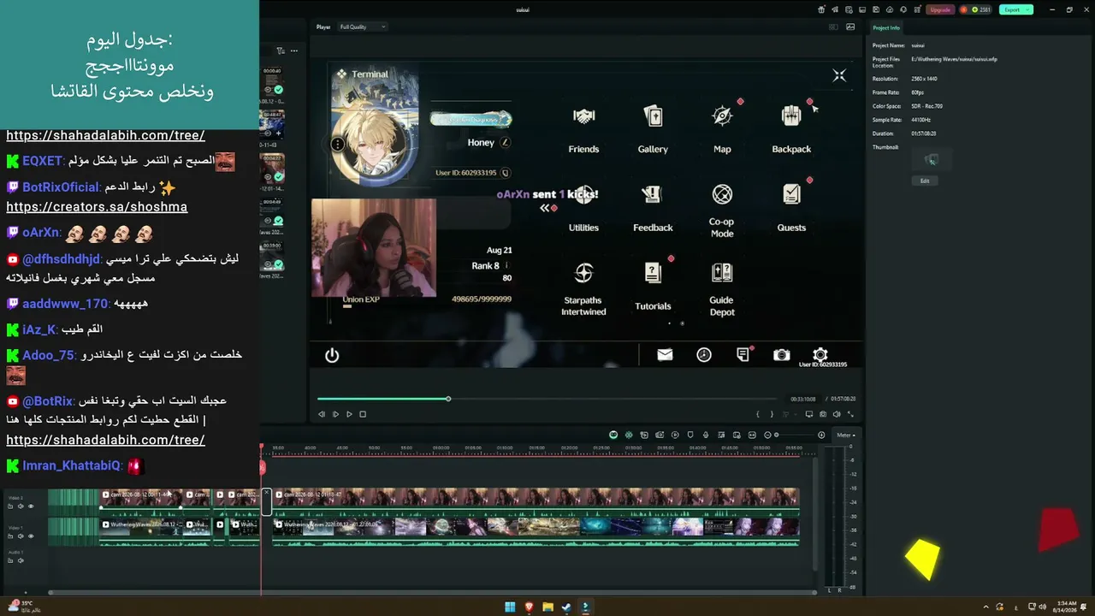This screenshot has height=616, width=1095.
Task: Select the Guide Depot menu item in the preview
Action: click(722, 290)
